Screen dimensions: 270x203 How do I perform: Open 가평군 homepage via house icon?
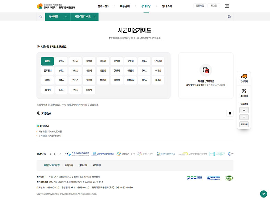click(230, 113)
